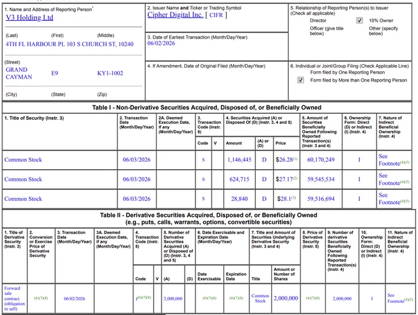Click 'Other (specify below)' label
Viewport: 418px width, 315px height.
coord(384,31)
